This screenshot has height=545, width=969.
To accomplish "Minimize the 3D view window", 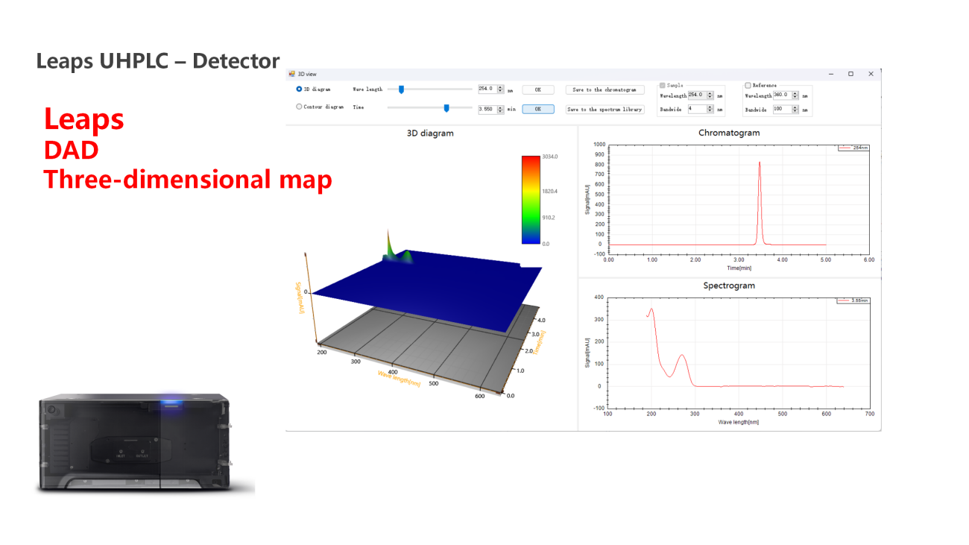I will pyautogui.click(x=831, y=74).
